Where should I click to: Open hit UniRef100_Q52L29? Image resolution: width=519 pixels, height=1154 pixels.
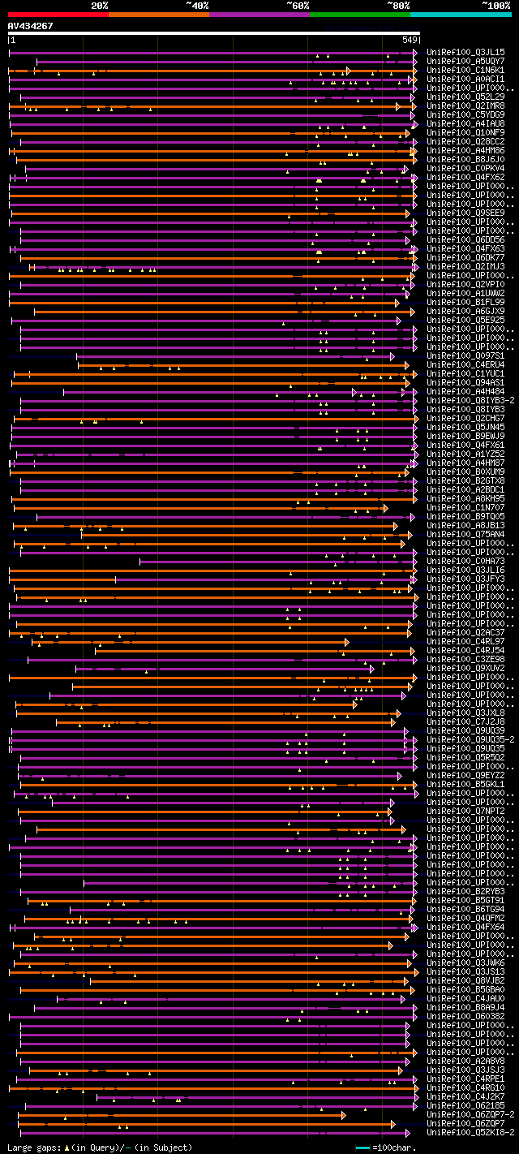point(465,97)
